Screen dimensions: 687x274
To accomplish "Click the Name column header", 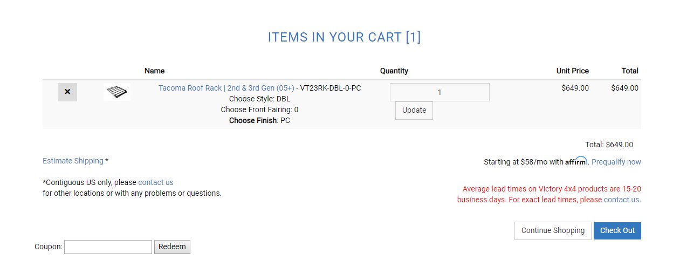I will coord(155,71).
